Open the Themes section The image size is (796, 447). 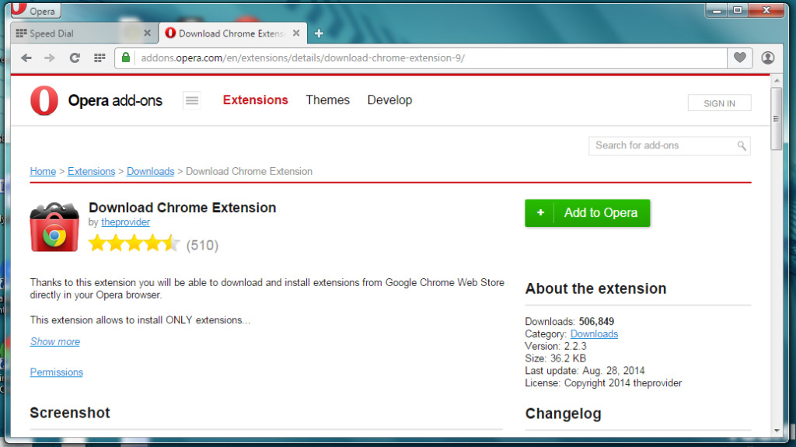click(x=327, y=100)
